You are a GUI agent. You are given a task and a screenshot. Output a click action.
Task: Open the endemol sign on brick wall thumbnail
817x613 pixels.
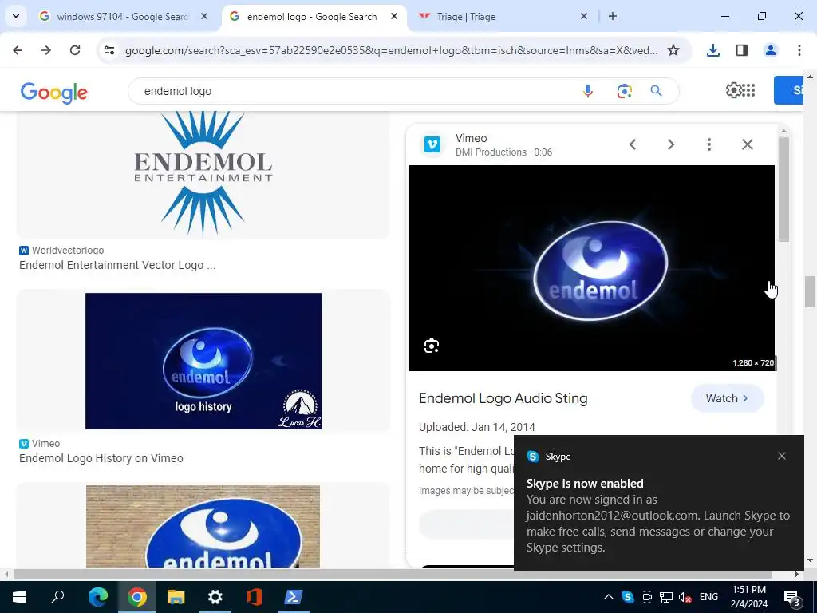203,527
